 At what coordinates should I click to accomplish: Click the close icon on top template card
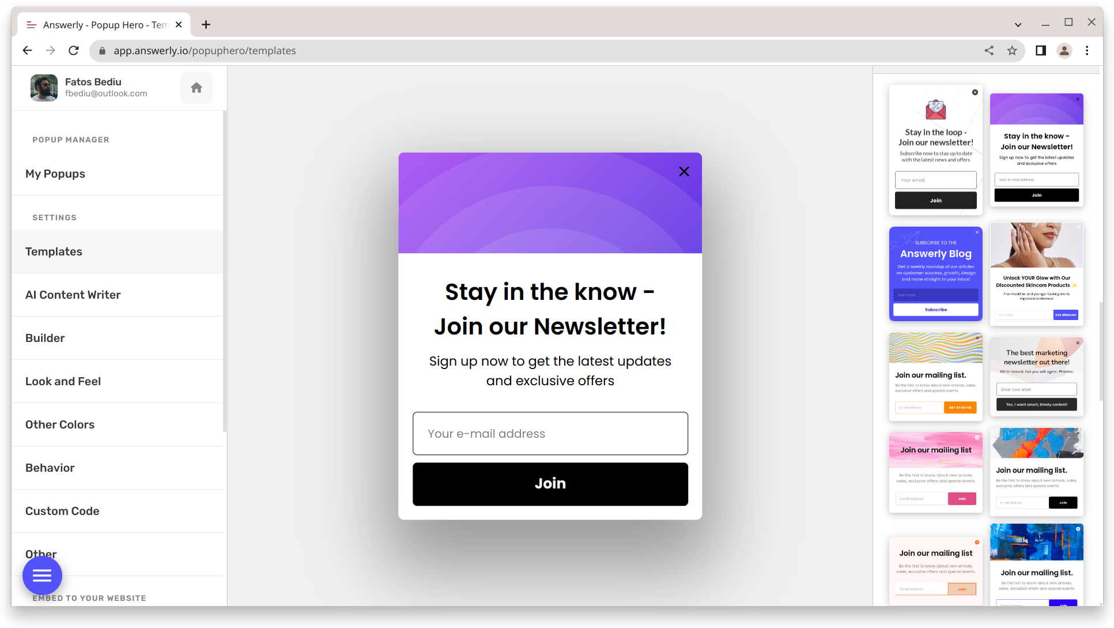976,92
